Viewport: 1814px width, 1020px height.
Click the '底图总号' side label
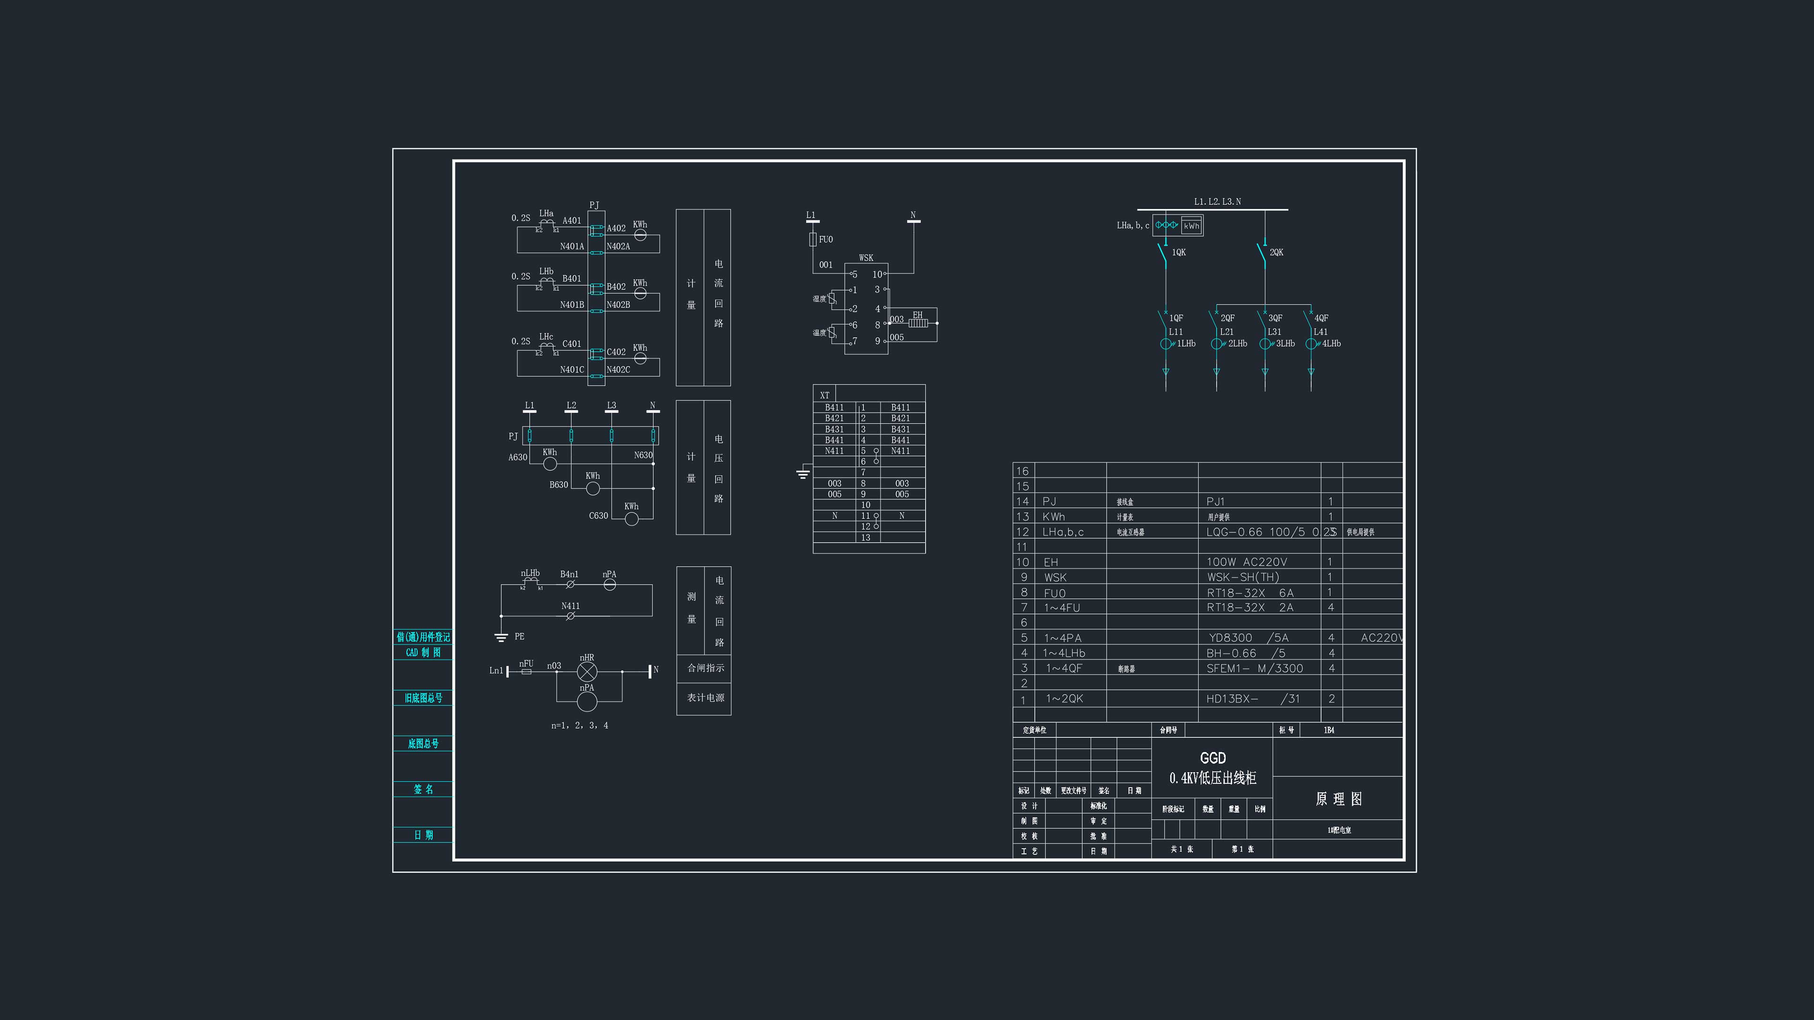coord(423,743)
